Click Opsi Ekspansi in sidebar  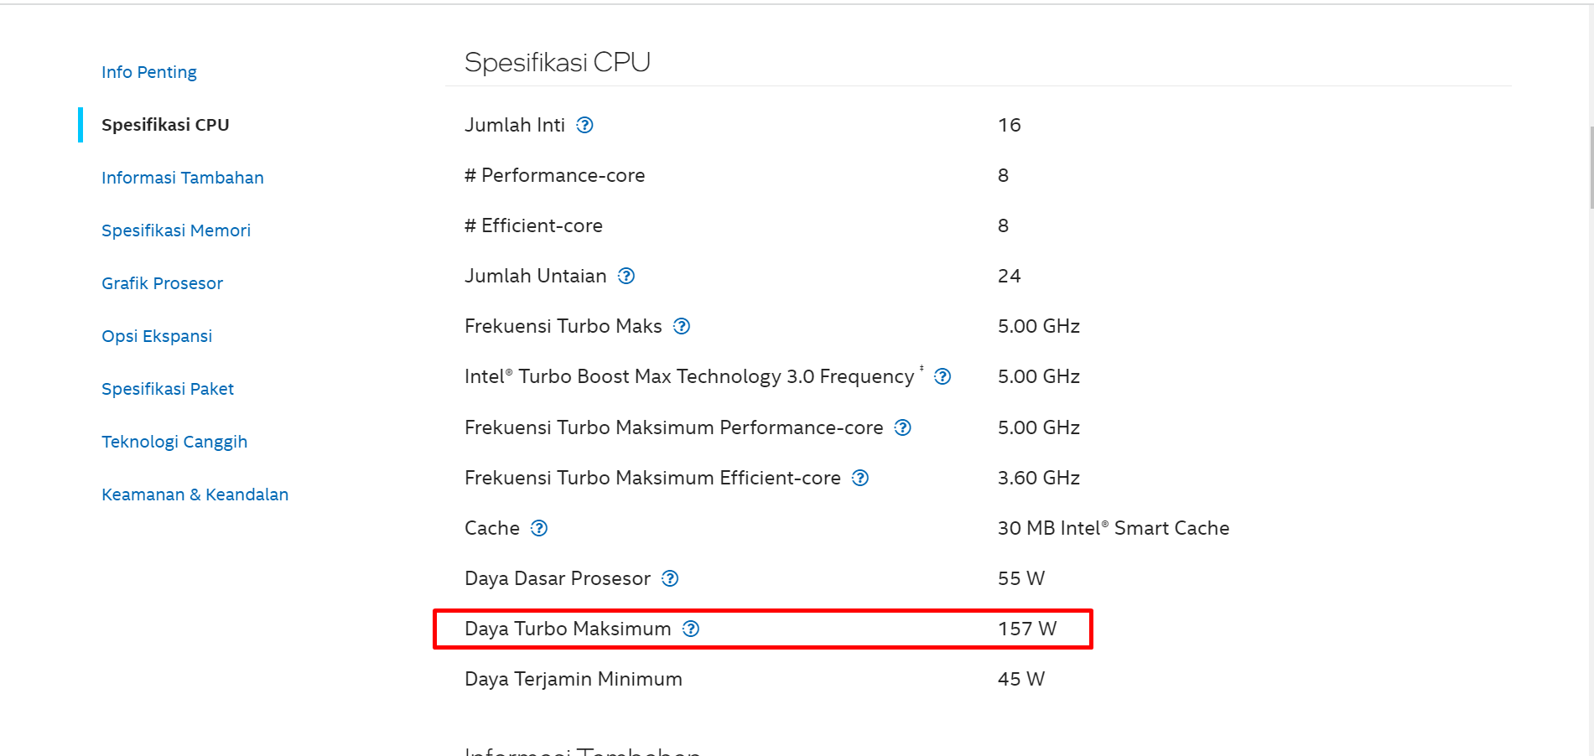pos(157,336)
